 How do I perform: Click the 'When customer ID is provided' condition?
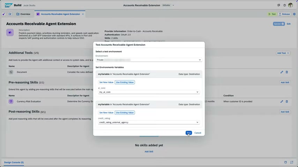(238, 101)
